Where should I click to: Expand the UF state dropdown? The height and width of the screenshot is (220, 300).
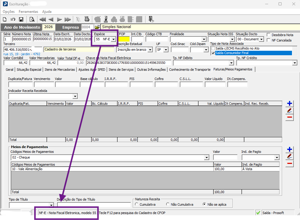[166, 50]
